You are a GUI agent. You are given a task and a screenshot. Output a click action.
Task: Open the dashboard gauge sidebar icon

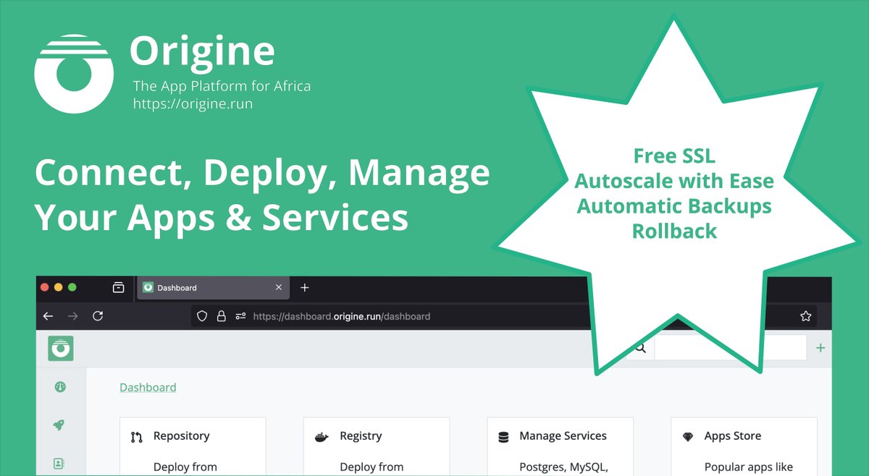[x=60, y=387]
